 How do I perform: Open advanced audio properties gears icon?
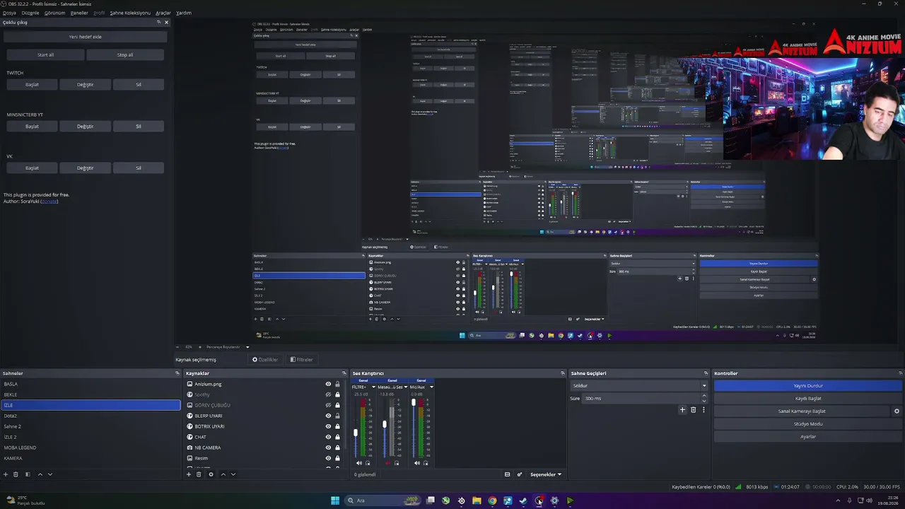tap(520, 474)
